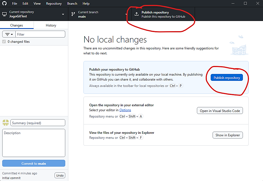Toggle the changed files checkbox

click(4, 42)
